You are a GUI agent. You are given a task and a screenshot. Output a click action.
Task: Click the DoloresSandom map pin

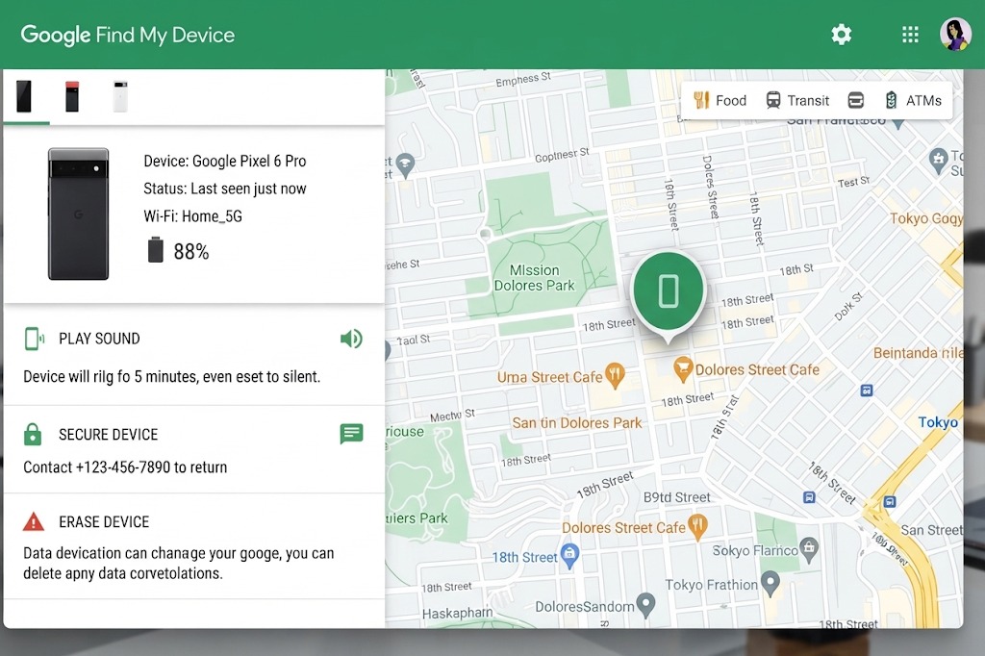pos(645,604)
